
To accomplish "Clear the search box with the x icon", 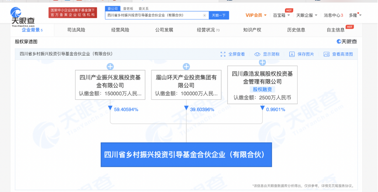I will tap(204, 15).
